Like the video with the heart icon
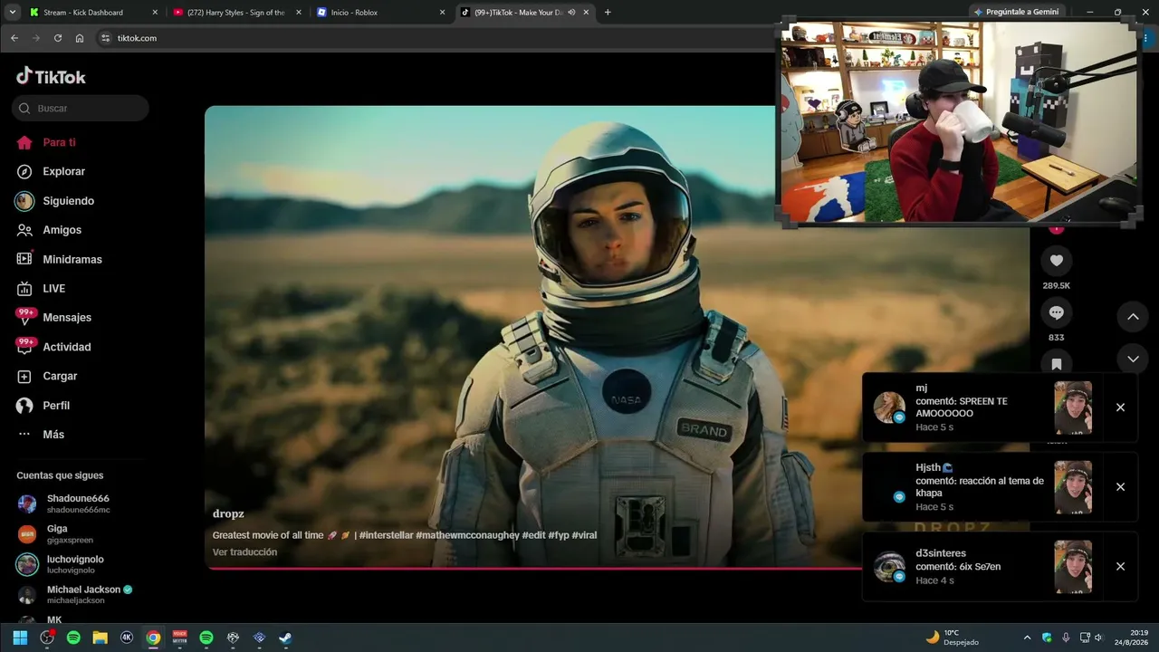Image resolution: width=1159 pixels, height=652 pixels. click(1056, 261)
